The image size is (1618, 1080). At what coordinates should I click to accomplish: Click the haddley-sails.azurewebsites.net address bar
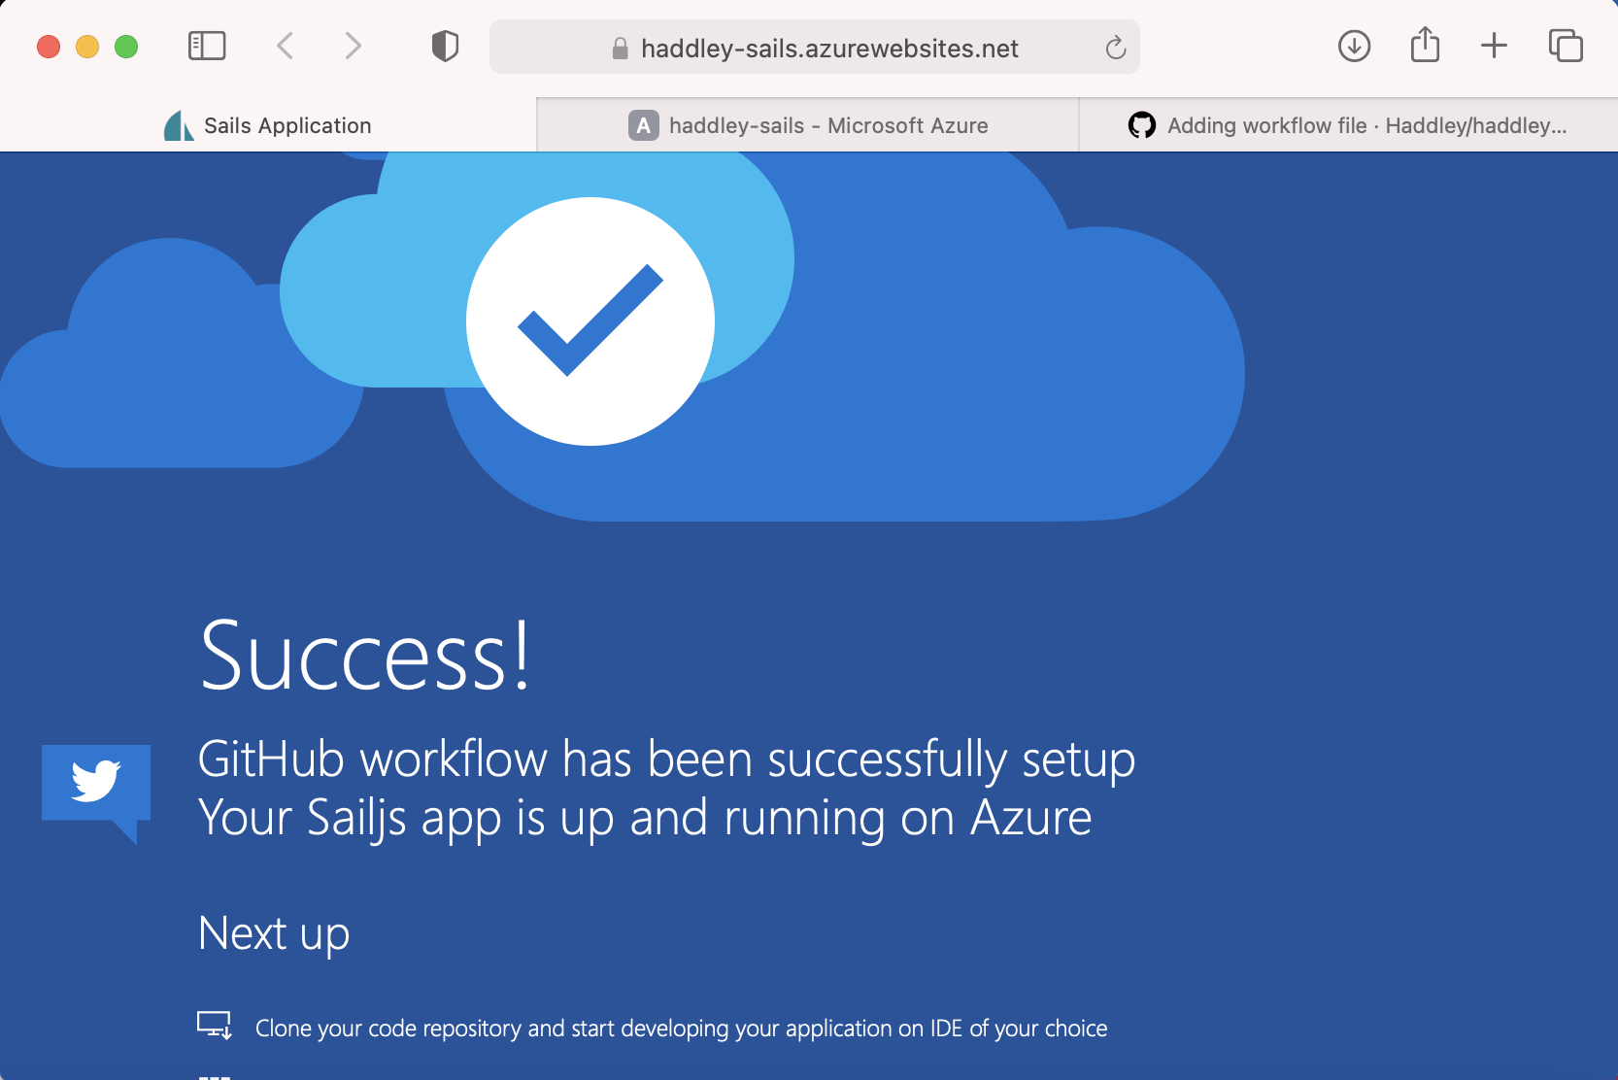[829, 49]
